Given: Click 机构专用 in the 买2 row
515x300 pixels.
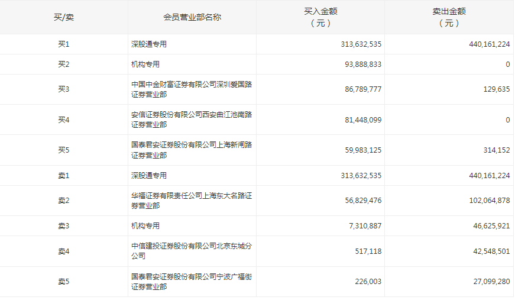Looking at the screenshot, I should click(x=145, y=64).
